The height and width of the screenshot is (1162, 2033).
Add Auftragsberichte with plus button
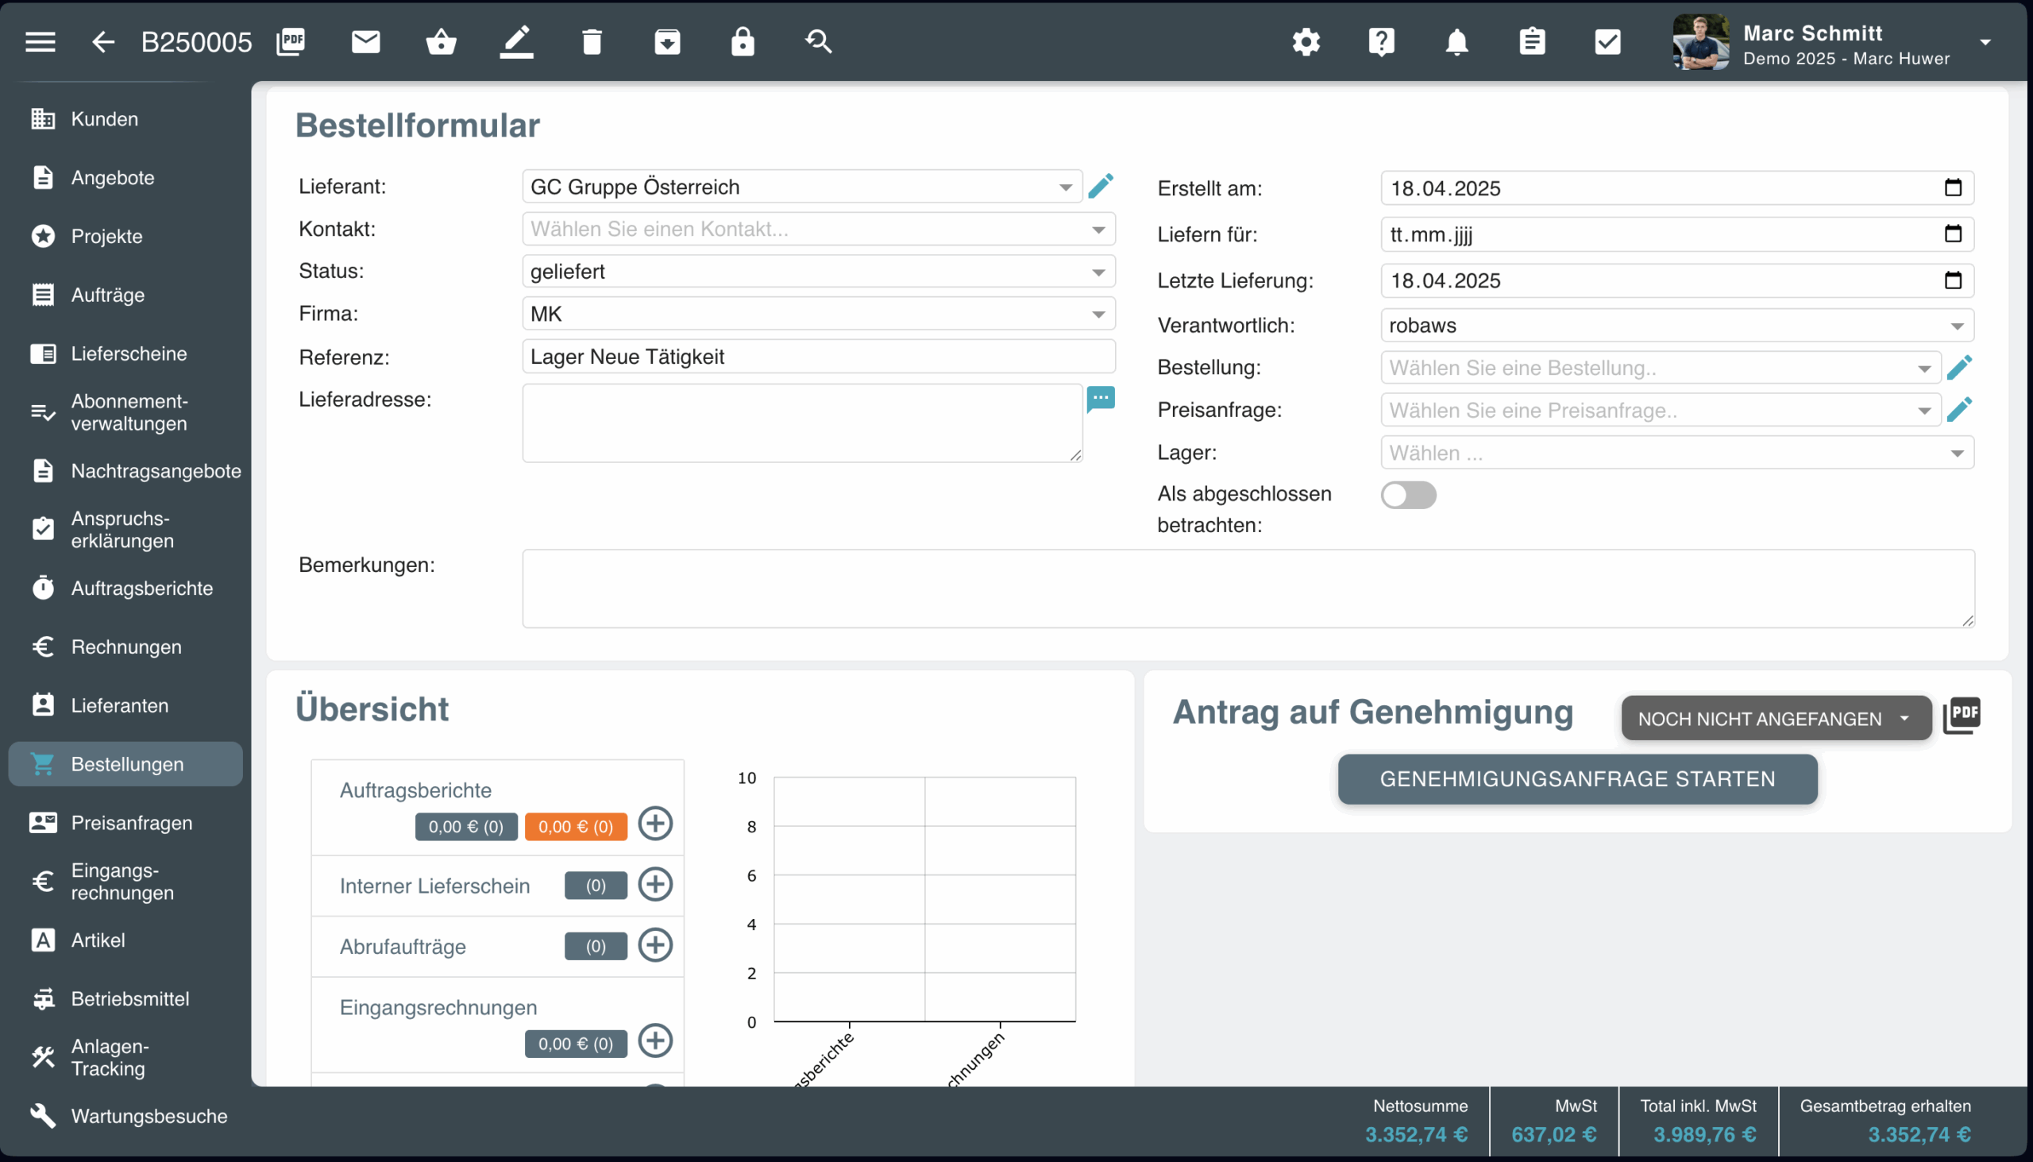pyautogui.click(x=655, y=824)
